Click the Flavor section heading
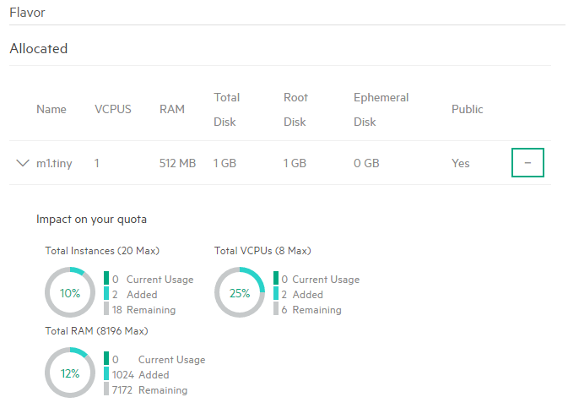Viewport: 568px width, 408px height. coord(27,13)
